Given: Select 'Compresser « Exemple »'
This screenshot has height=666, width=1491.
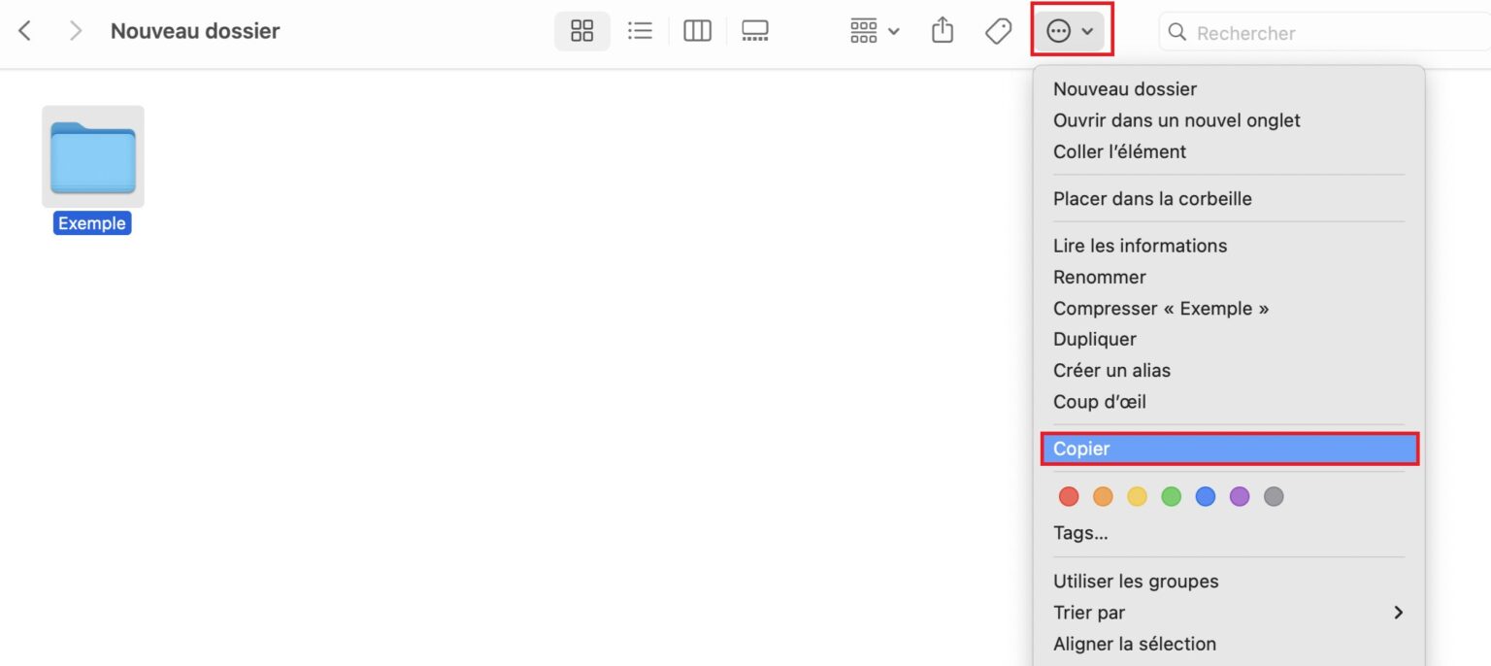Looking at the screenshot, I should point(1162,308).
